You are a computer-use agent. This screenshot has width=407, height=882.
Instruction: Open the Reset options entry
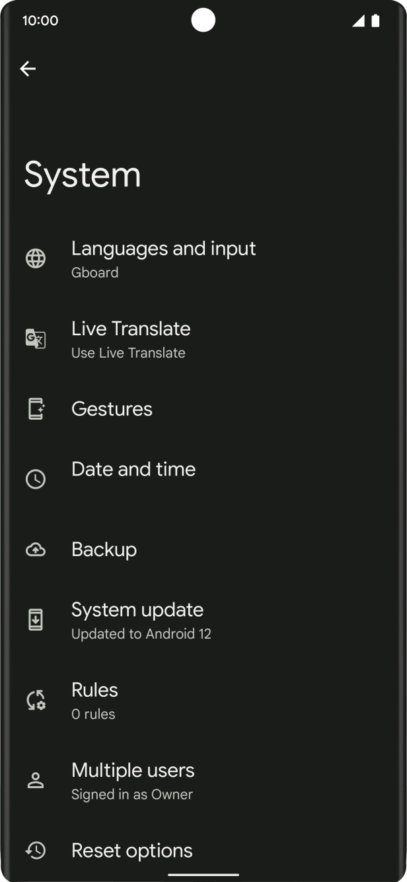tap(131, 850)
